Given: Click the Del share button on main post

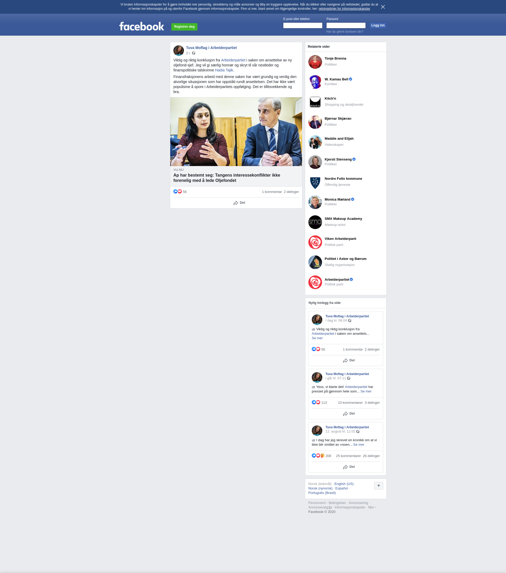Looking at the screenshot, I should [239, 203].
